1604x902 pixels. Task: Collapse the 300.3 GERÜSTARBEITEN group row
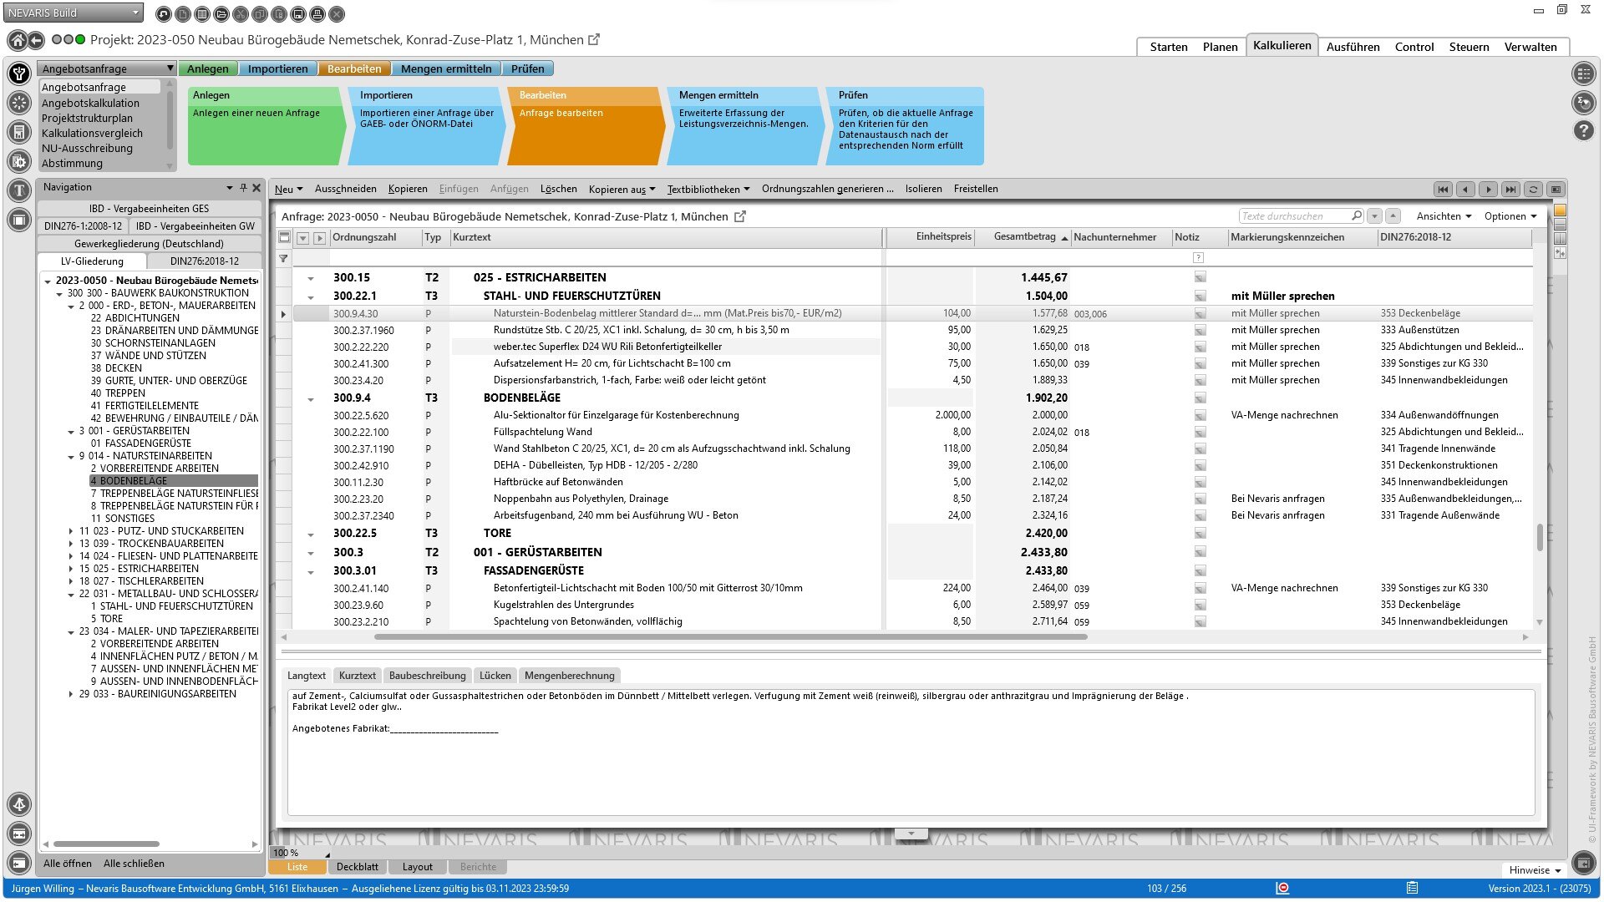click(x=310, y=553)
